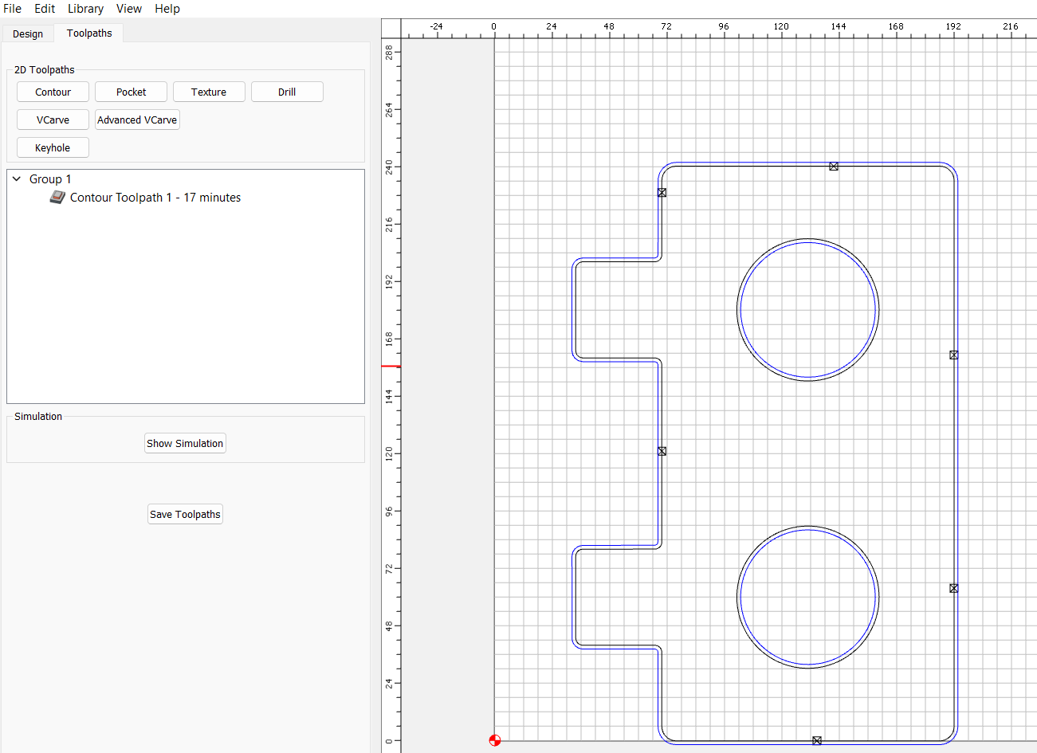Viewport: 1037px width, 753px height.
Task: Collapse the Group 1 tree node
Action: (17, 179)
